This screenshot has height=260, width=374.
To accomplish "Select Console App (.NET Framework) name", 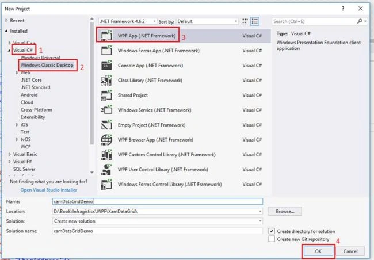I will point(151,66).
